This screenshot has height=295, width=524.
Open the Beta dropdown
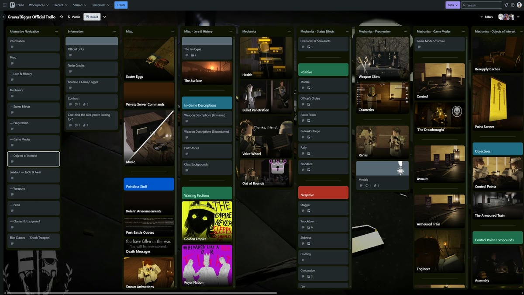click(x=452, y=5)
